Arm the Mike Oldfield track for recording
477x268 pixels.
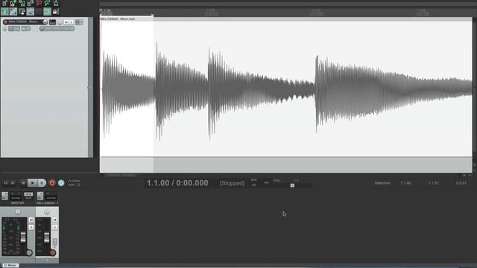pyautogui.click(x=5, y=22)
